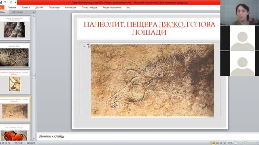This screenshot has width=259, height=145.
Task: Click the русский language indicator
Action: pyautogui.click(x=31, y=143)
